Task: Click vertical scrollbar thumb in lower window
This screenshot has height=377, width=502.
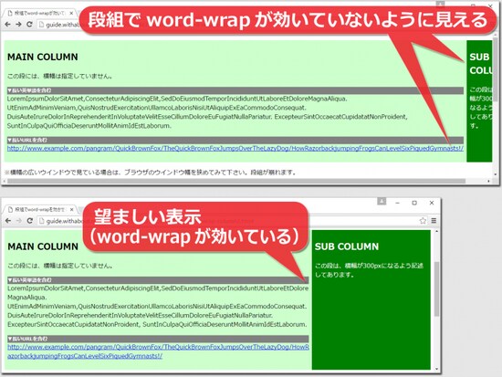Action: click(436, 289)
